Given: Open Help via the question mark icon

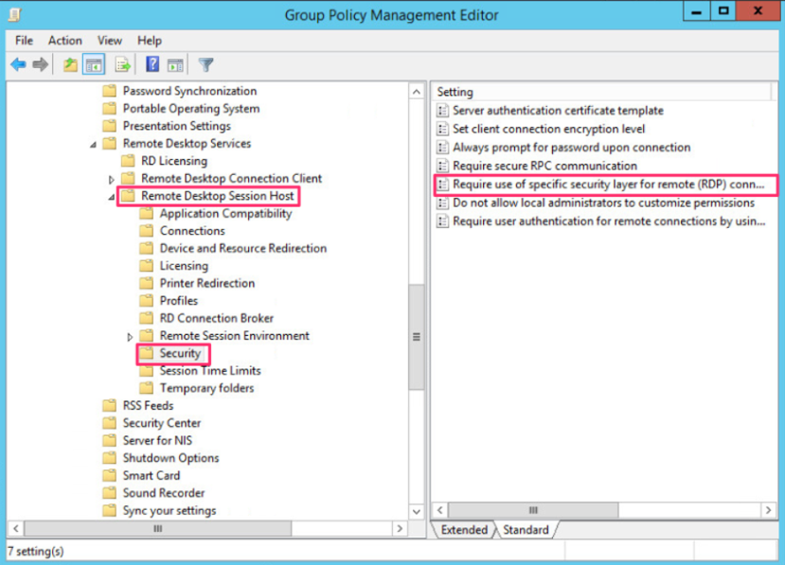Looking at the screenshot, I should pos(152,64).
